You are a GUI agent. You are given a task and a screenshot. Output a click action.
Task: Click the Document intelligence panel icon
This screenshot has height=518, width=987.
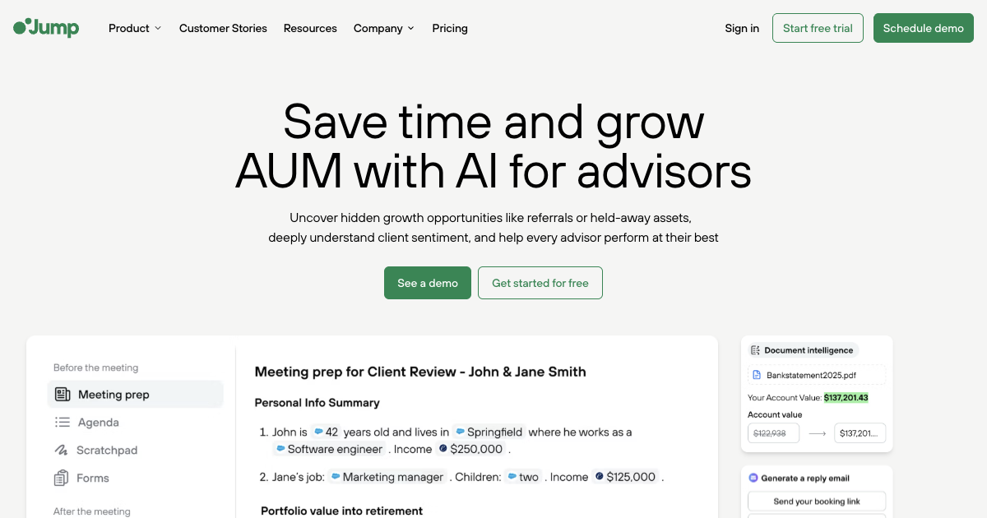tap(756, 349)
